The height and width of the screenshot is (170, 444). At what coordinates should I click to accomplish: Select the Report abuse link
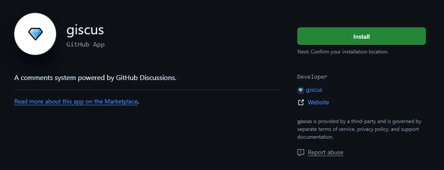(326, 153)
